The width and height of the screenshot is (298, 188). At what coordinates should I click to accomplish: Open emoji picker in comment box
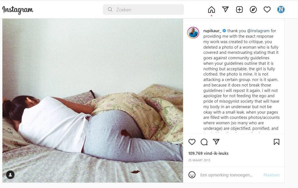tap(192, 175)
